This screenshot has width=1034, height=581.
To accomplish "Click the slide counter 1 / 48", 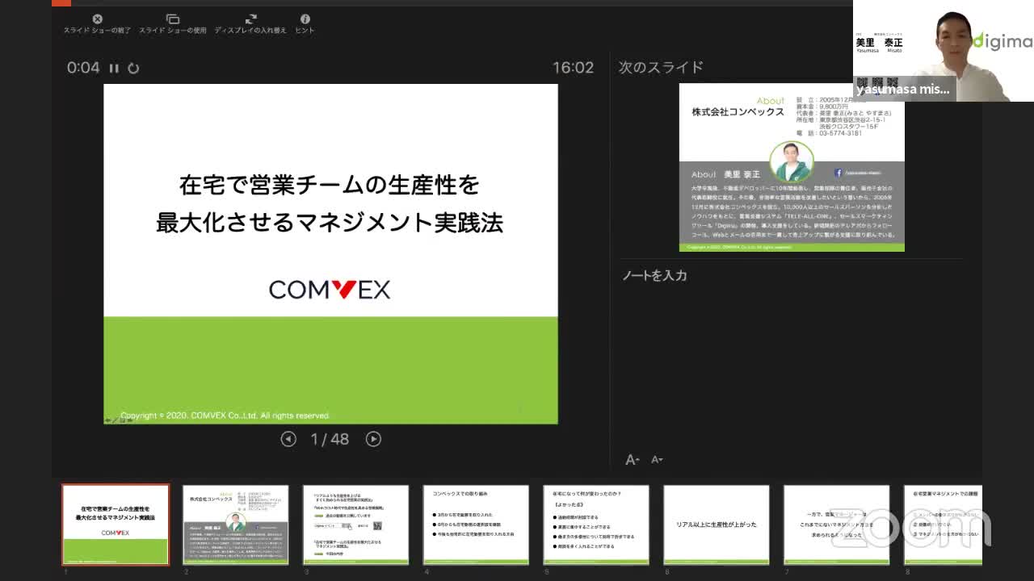I will [x=330, y=439].
